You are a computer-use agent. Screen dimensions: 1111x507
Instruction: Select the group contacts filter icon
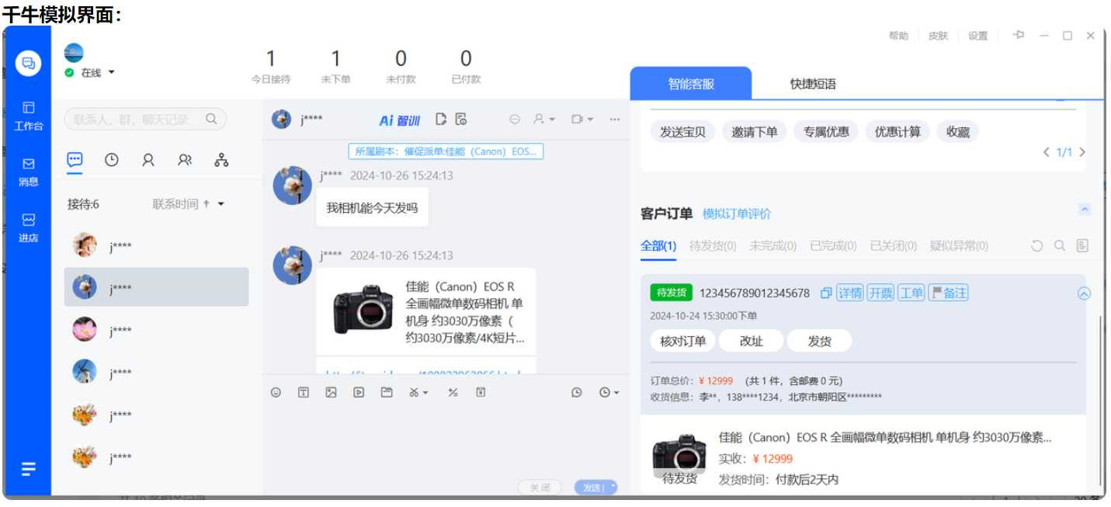tap(185, 159)
